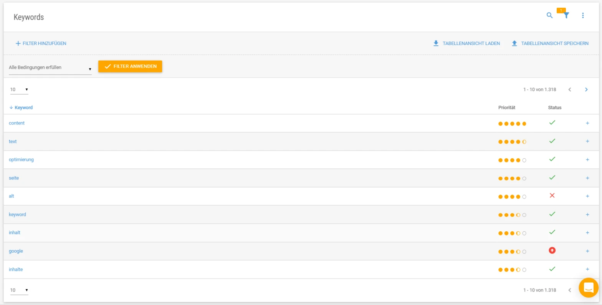Click the red arrow status icon for 'google'
Viewport: 602px width, 305px height.
point(552,250)
